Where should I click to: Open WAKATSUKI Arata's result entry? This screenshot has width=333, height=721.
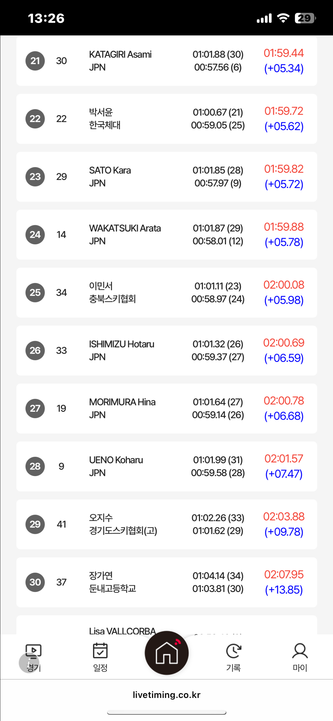coord(166,235)
